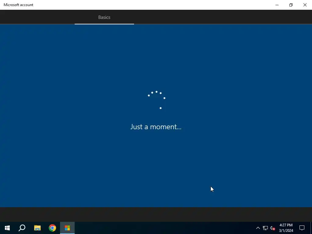Click the Microsoft account window title

click(18, 5)
